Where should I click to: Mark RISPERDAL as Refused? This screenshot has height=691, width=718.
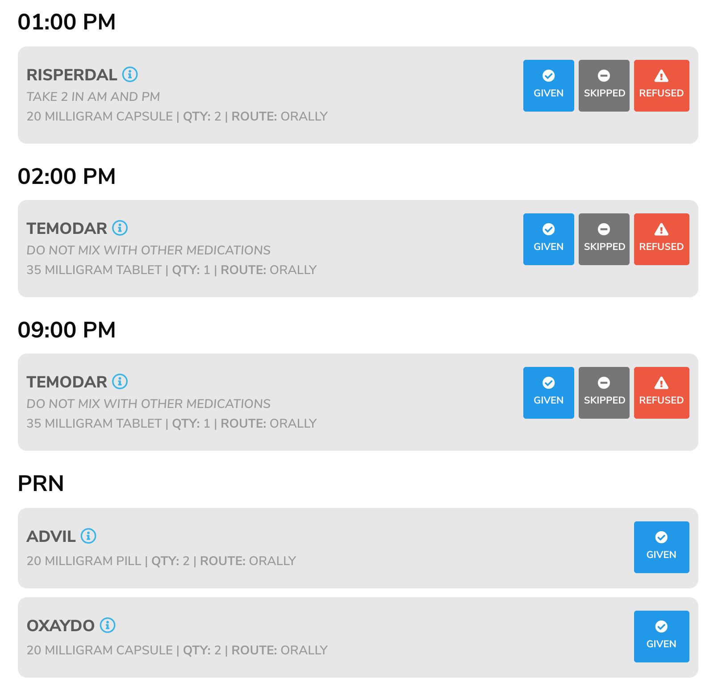tap(661, 86)
